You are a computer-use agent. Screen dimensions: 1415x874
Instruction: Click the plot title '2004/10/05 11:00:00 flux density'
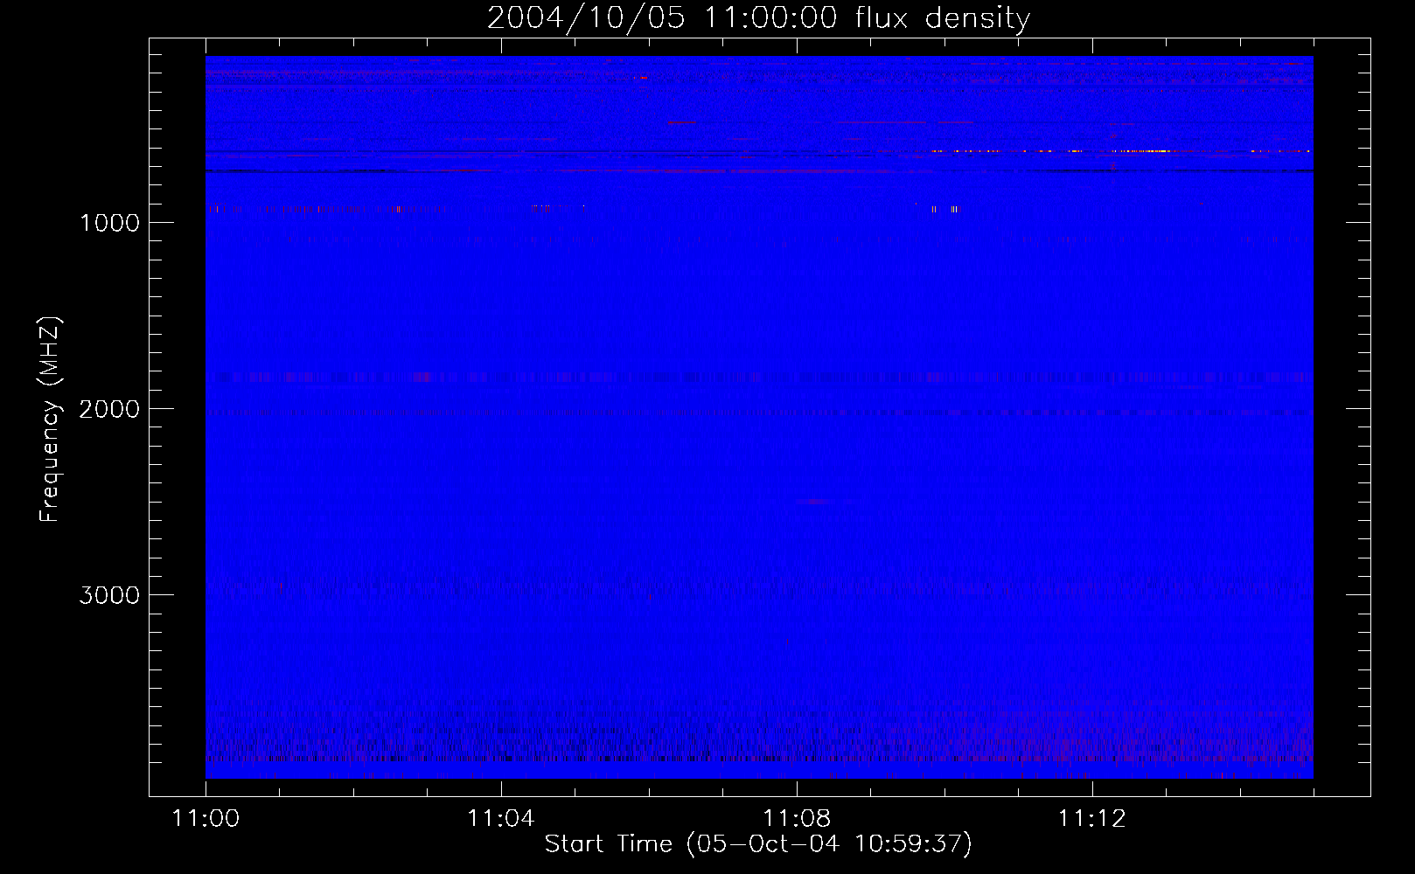click(x=758, y=18)
